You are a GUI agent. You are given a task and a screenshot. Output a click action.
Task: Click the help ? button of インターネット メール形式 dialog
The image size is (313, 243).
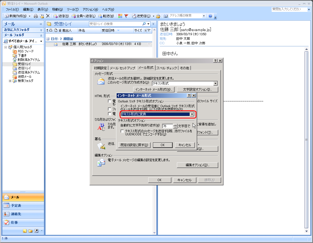coord(189,96)
